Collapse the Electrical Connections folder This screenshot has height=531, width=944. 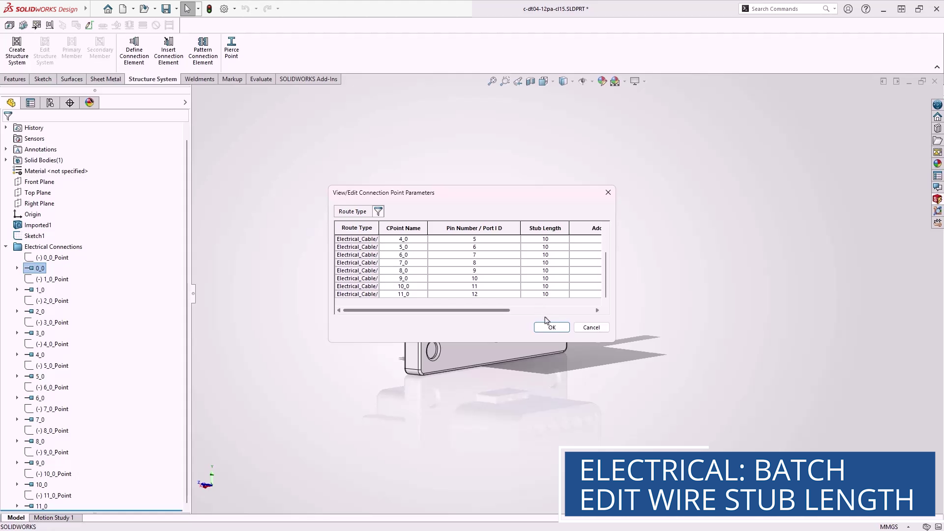(x=6, y=247)
